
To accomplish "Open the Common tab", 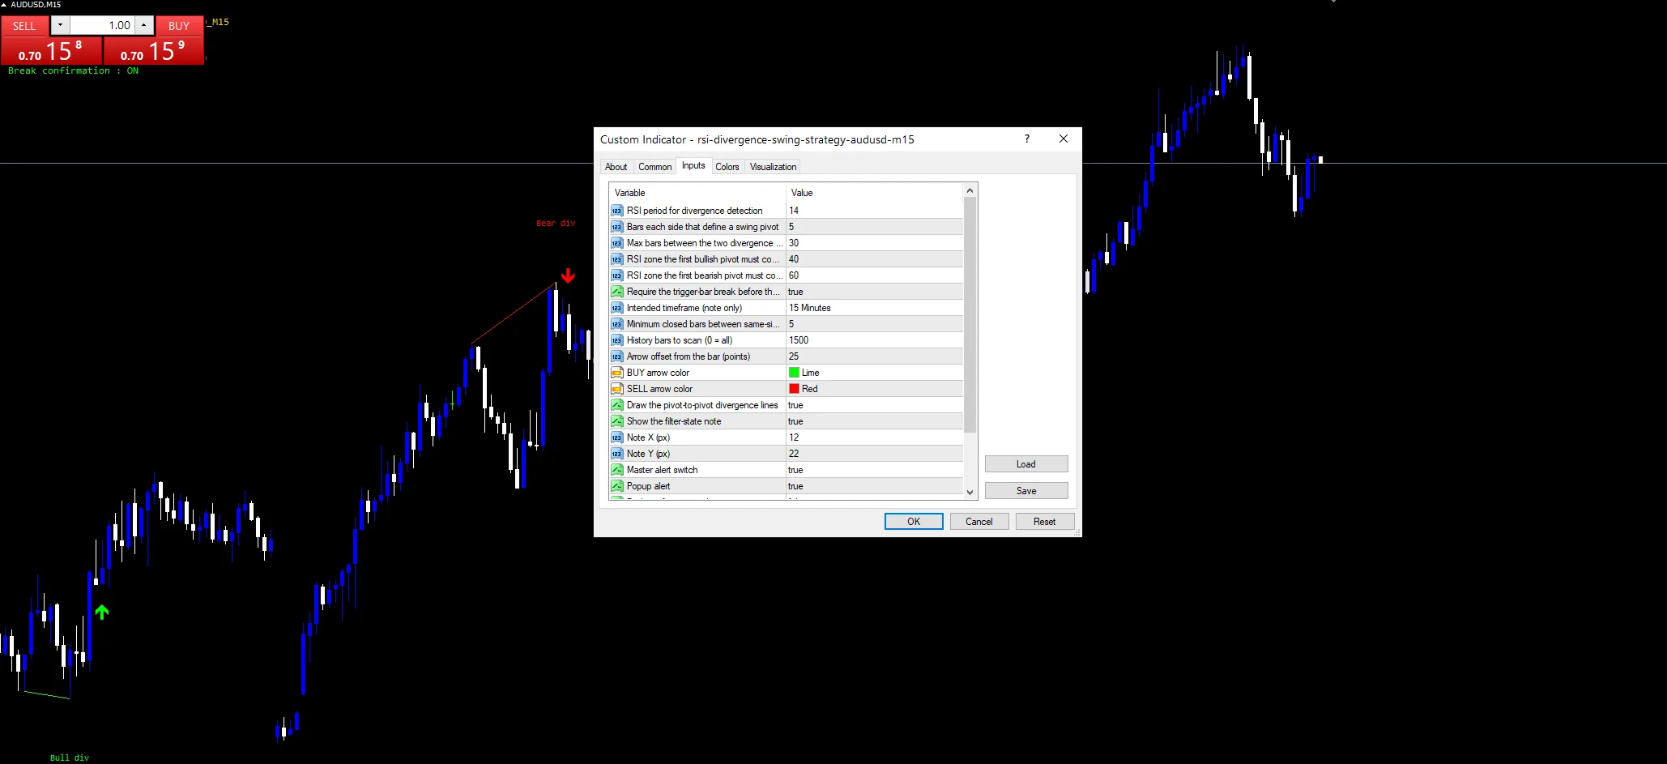I will tap(654, 167).
